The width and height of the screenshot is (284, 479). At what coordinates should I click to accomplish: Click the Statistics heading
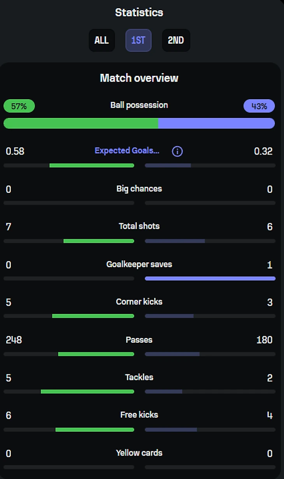[x=139, y=12]
